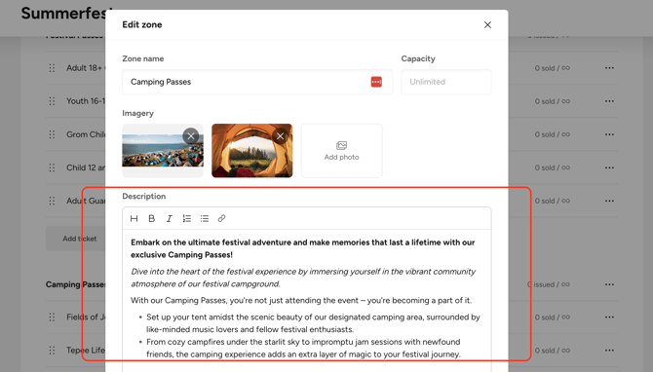Open the tent view thumbnail
Image resolution: width=653 pixels, height=372 pixels.
point(252,151)
